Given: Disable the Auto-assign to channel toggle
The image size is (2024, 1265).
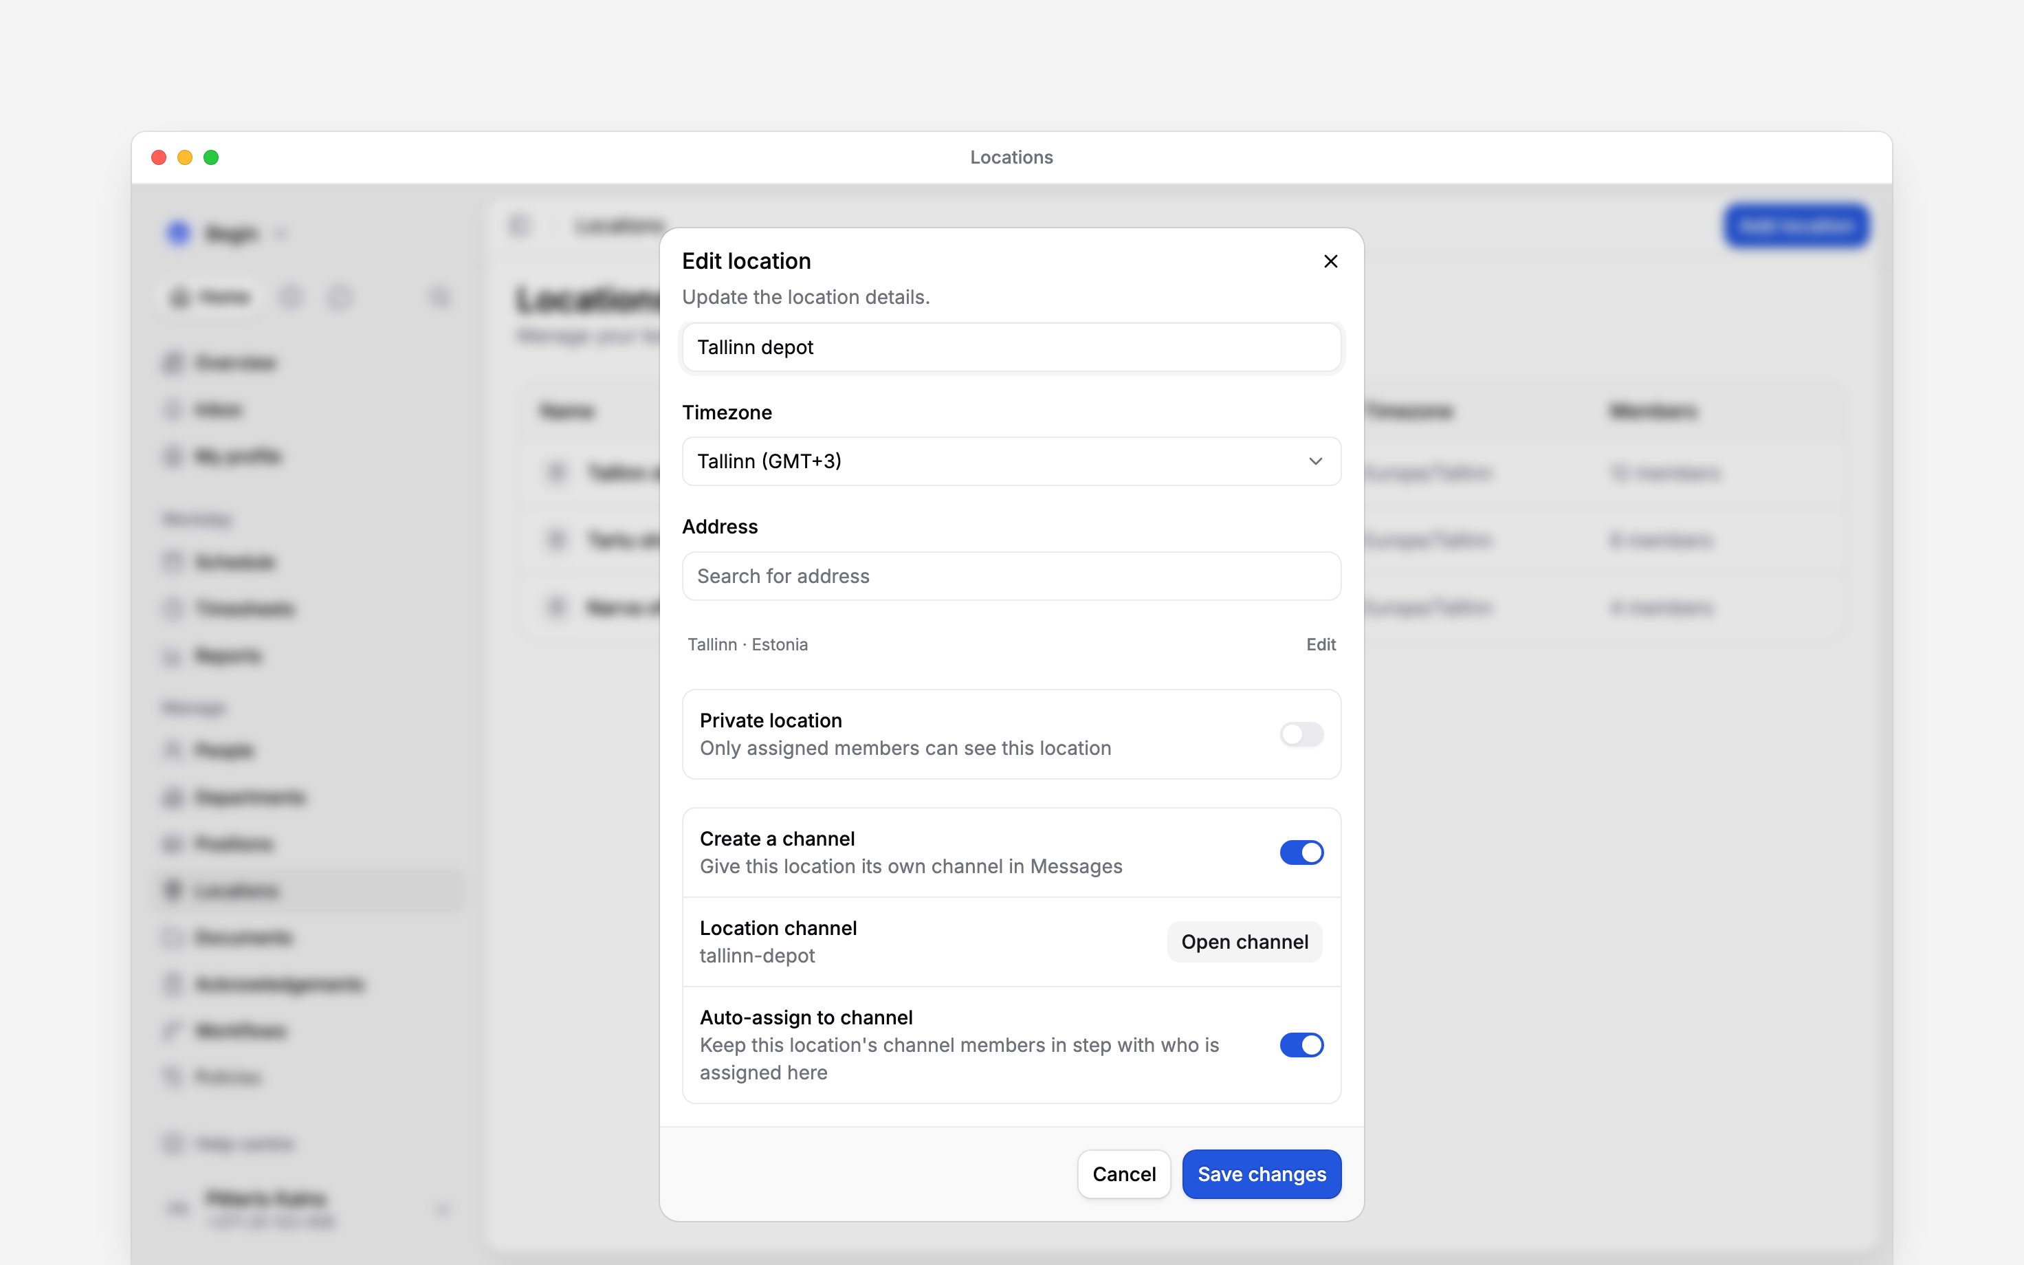Looking at the screenshot, I should 1301,1045.
